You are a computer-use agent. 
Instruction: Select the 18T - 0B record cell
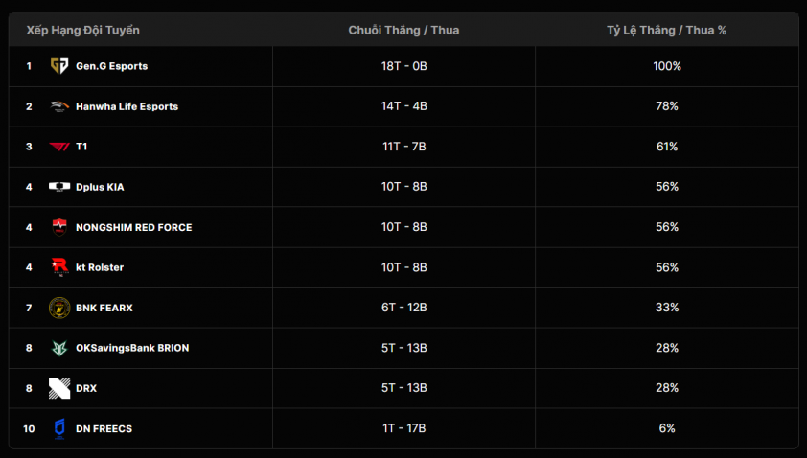404,66
